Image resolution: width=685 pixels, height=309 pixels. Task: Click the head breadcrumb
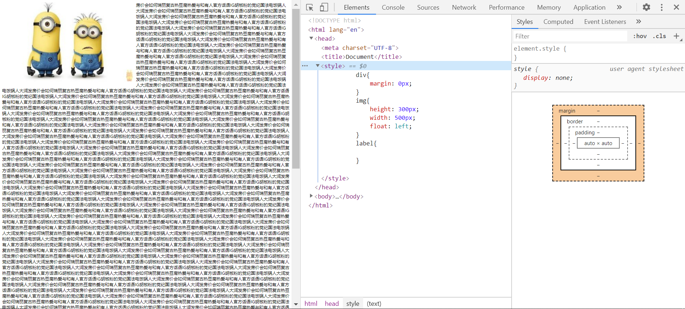[332, 304]
